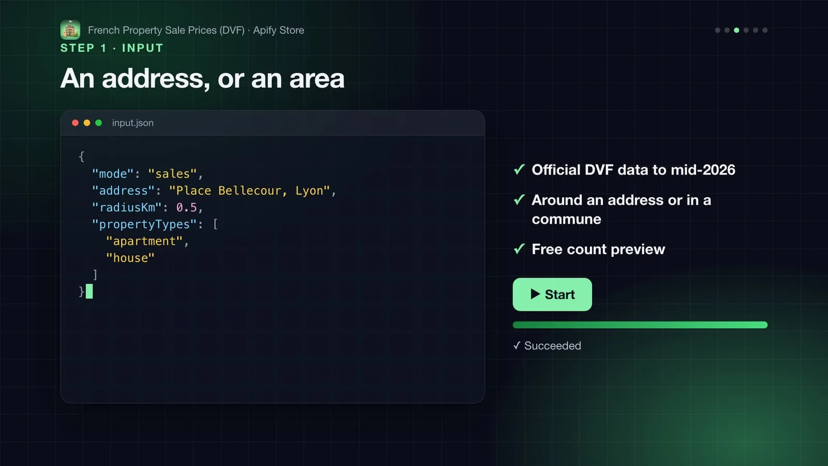Image resolution: width=828 pixels, height=466 pixels.
Task: Click the "propertyTypes" key
Action: [144, 224]
